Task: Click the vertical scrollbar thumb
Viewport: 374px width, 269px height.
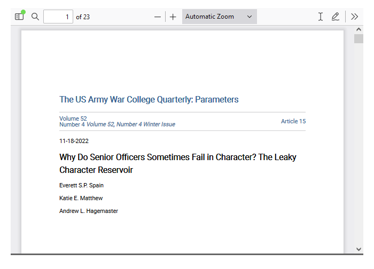Action: point(359,38)
